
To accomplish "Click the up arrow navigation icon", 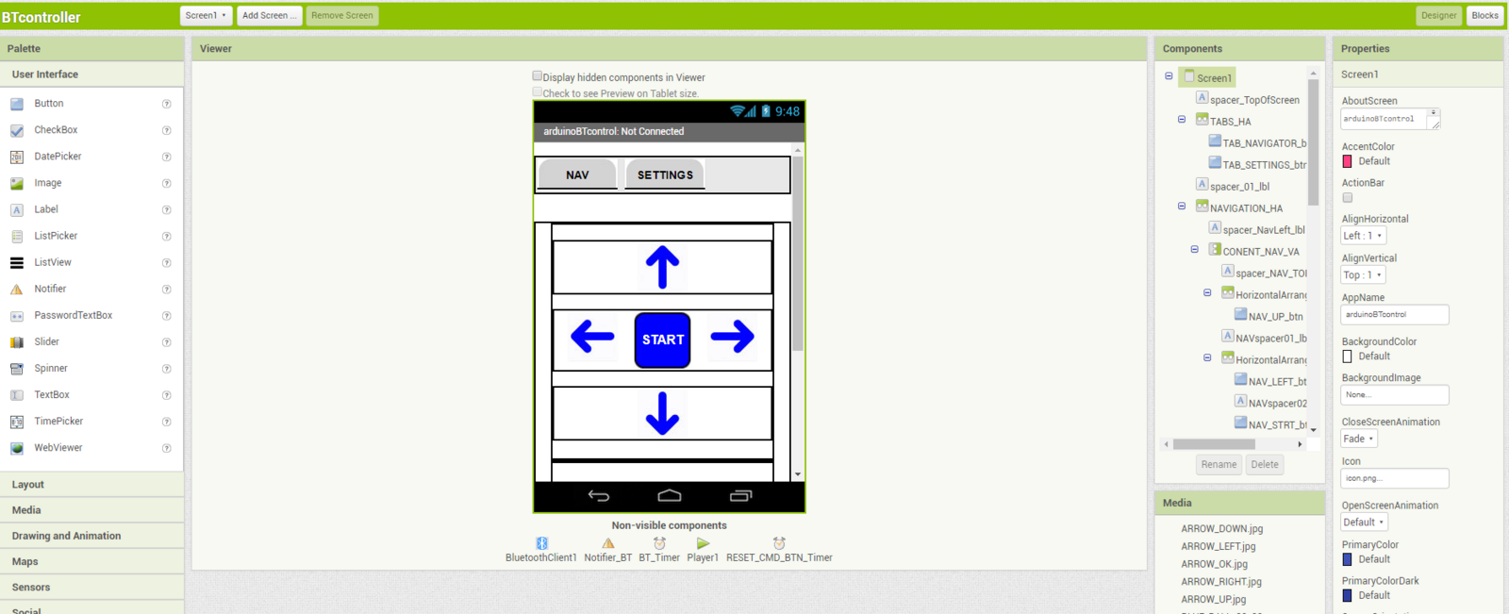I will tap(662, 267).
